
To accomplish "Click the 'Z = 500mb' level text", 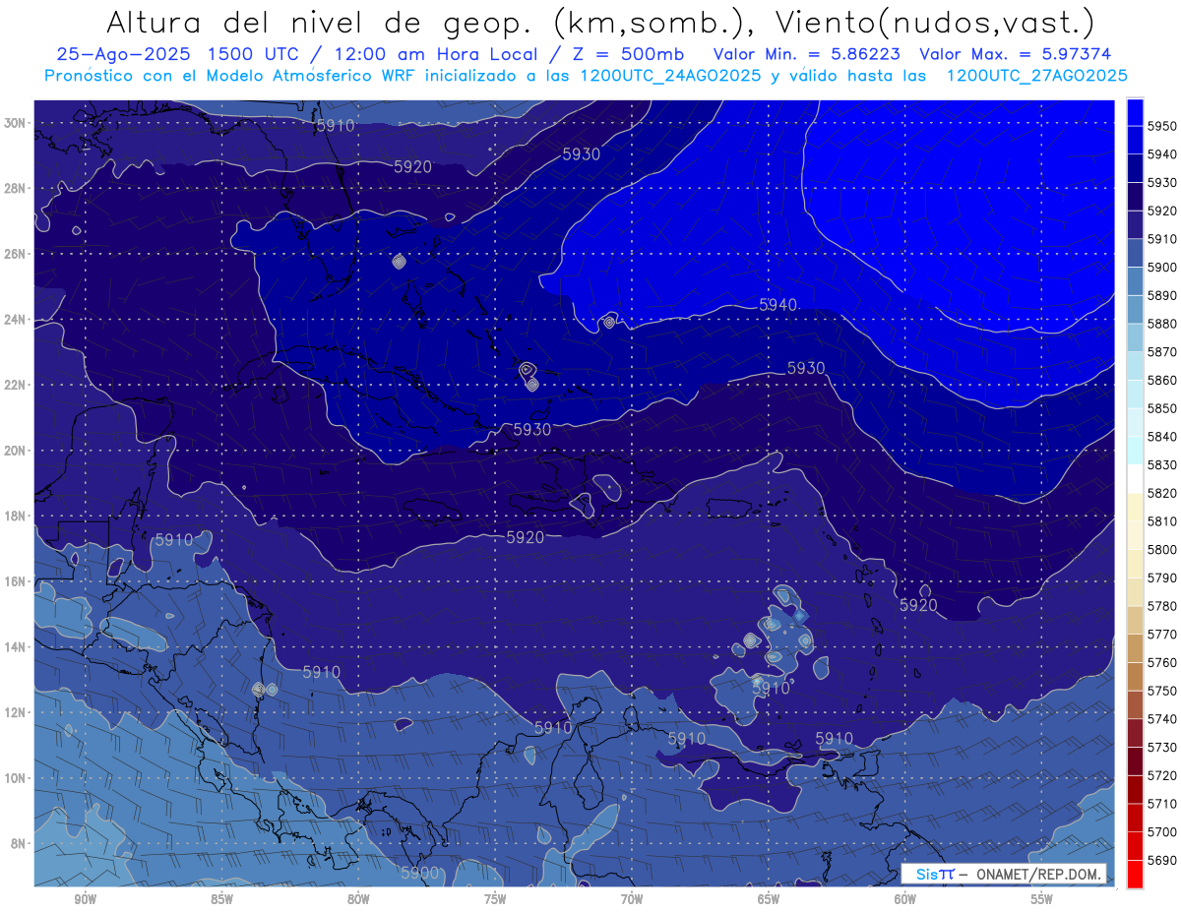I will (621, 54).
